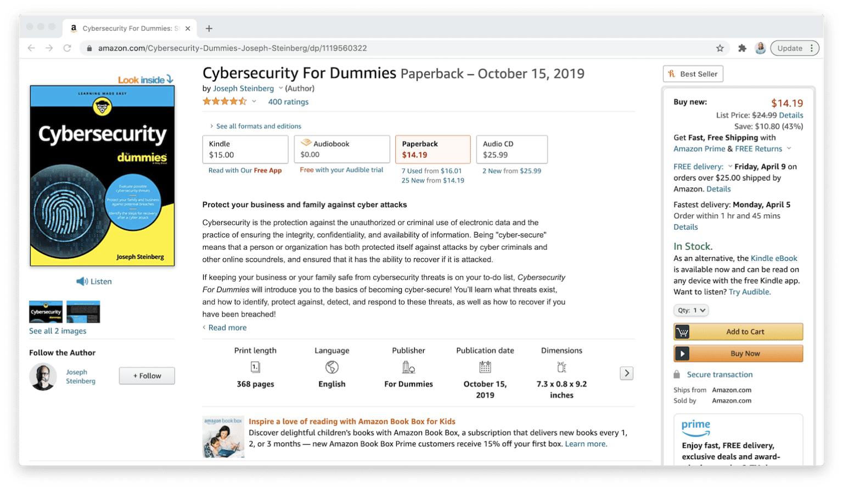The image size is (843, 489).
Task: Click the Add to Cart button
Action: pyautogui.click(x=738, y=332)
